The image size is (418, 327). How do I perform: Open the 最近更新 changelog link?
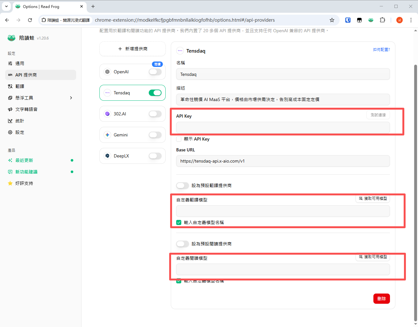40,160
